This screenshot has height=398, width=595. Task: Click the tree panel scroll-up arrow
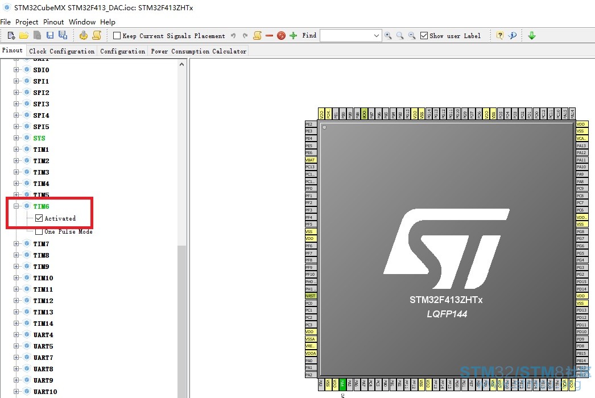[x=182, y=64]
